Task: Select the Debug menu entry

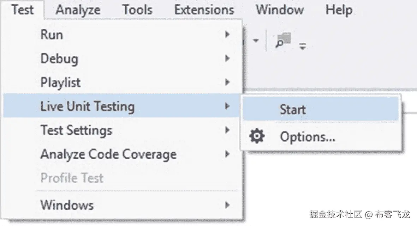Action: coord(59,59)
